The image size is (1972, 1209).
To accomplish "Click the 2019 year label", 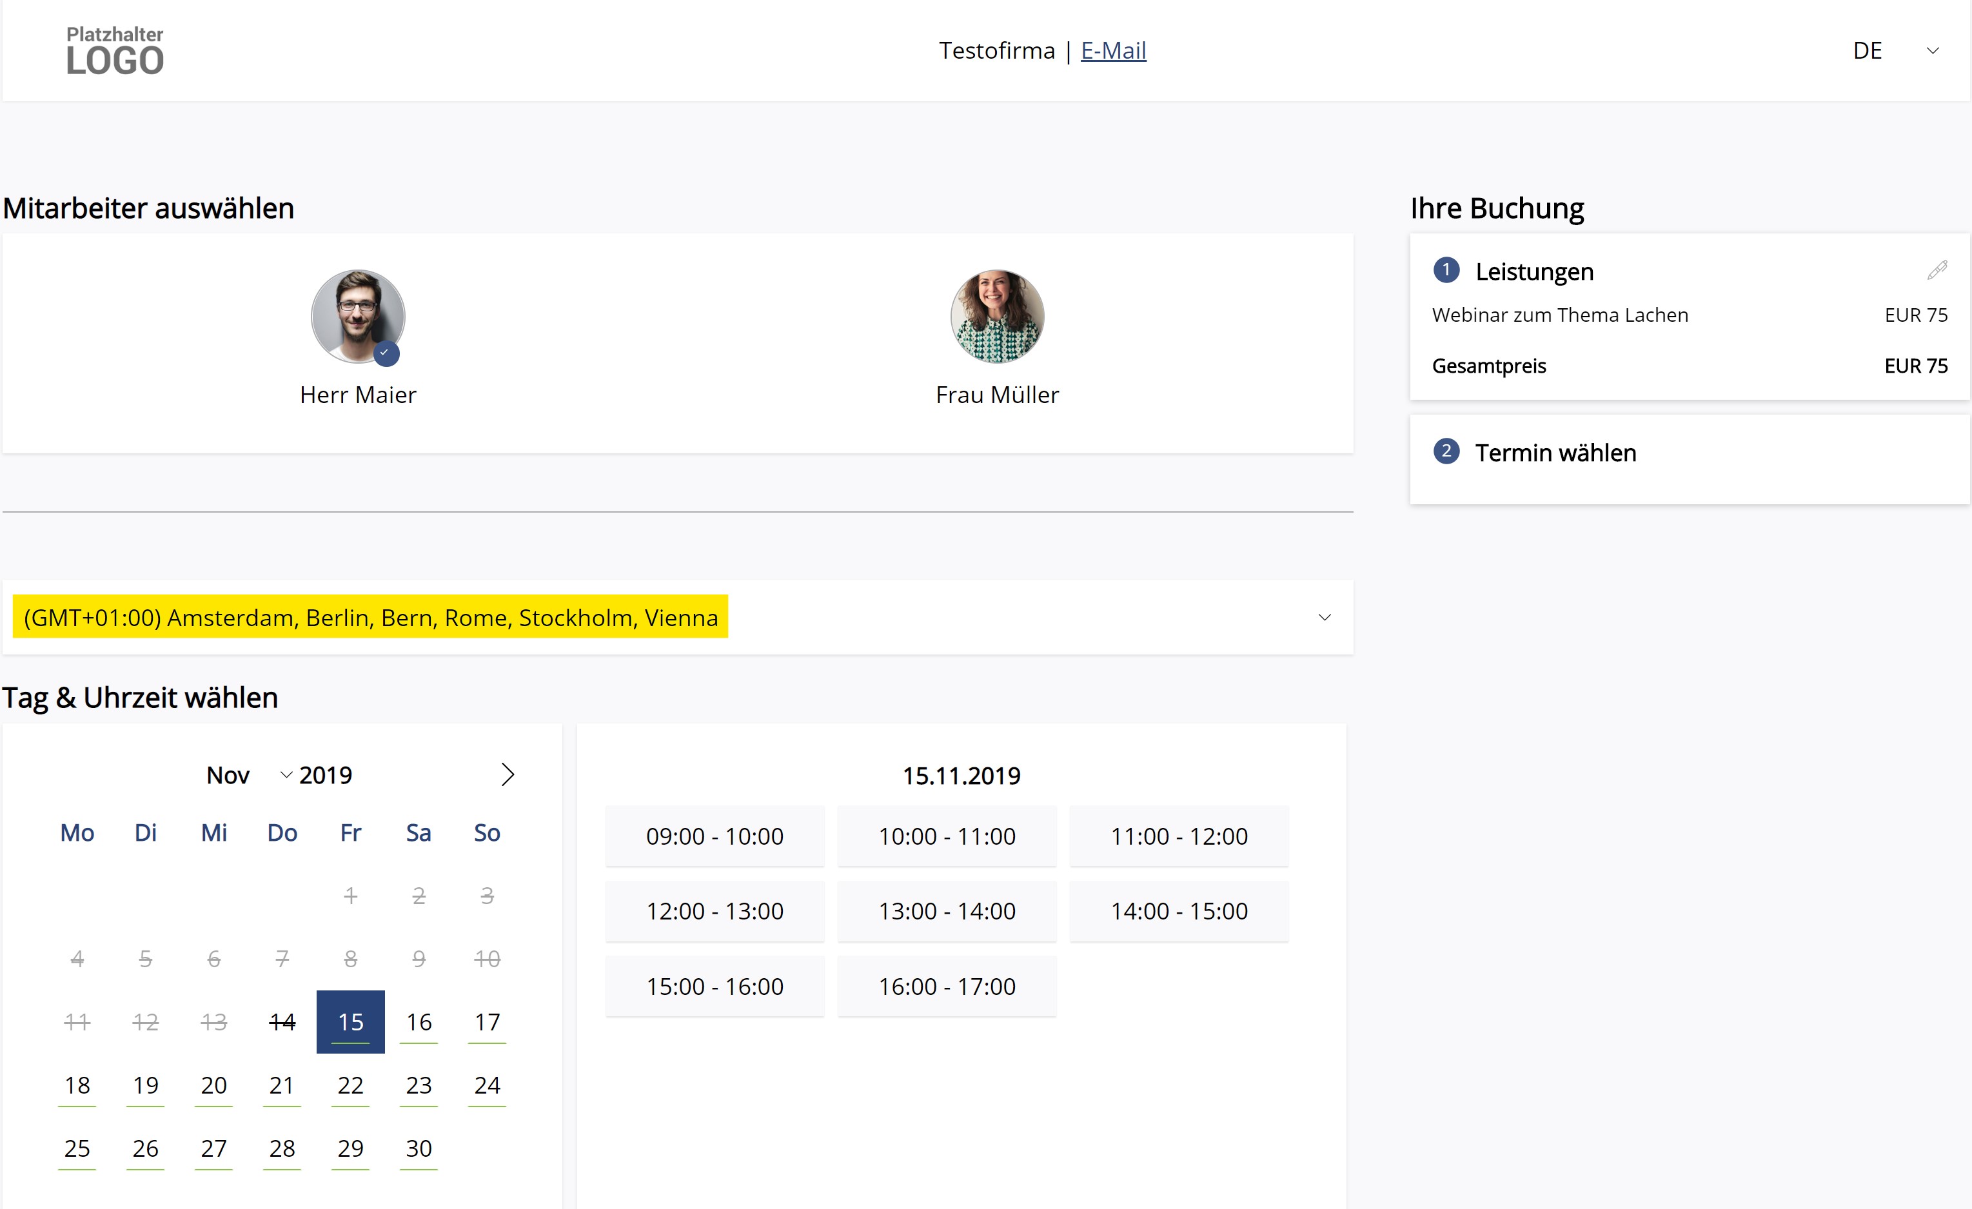I will pos(326,775).
